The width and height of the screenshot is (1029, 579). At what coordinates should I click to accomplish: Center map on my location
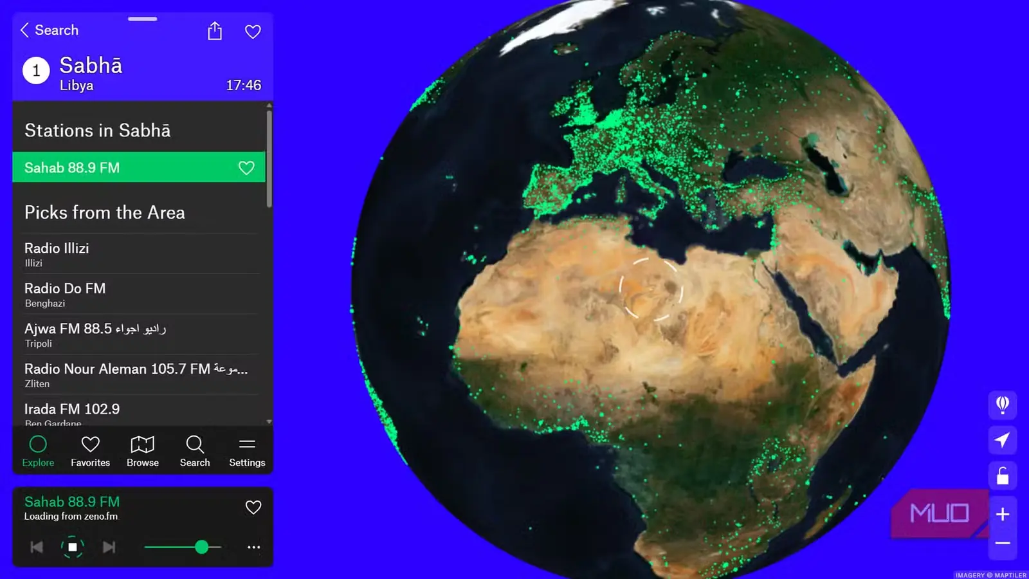point(1002,440)
